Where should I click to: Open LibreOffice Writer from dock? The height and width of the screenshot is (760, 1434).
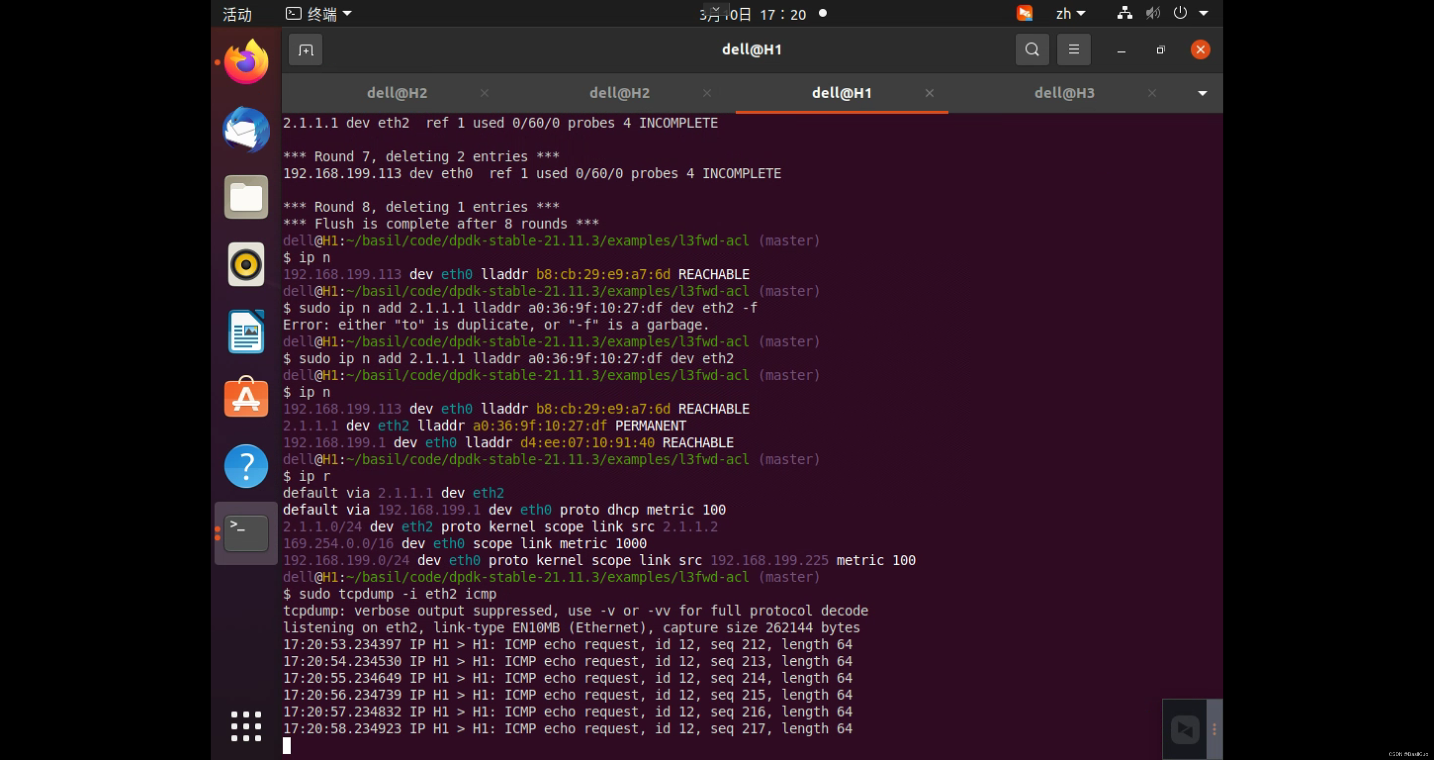pos(246,331)
